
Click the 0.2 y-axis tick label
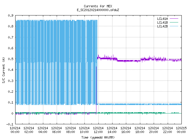pyautogui.click(x=11, y=92)
